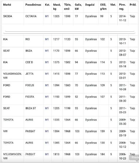The height and width of the screenshot is (163, 139).
Task: Select the Pirm. reg. column header
Action: (123, 7)
